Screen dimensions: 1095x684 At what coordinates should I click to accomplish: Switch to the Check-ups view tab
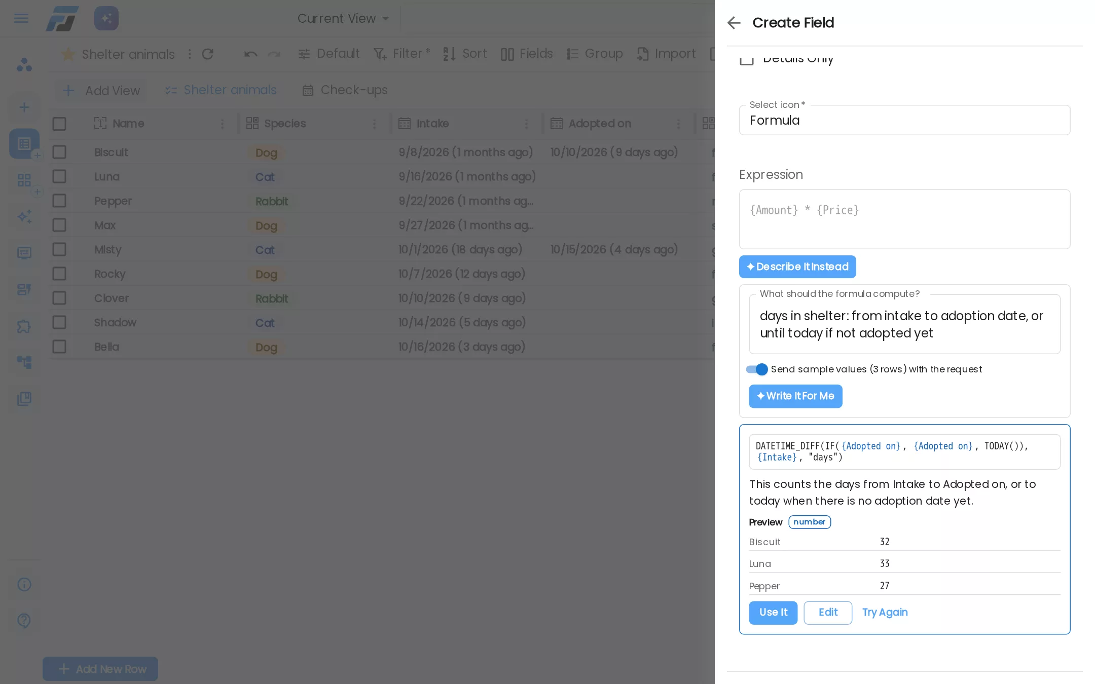tap(345, 90)
